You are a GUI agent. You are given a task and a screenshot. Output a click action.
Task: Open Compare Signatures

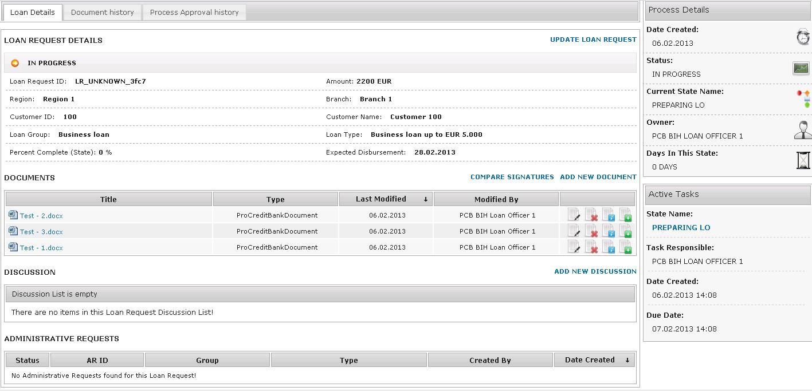click(x=512, y=177)
